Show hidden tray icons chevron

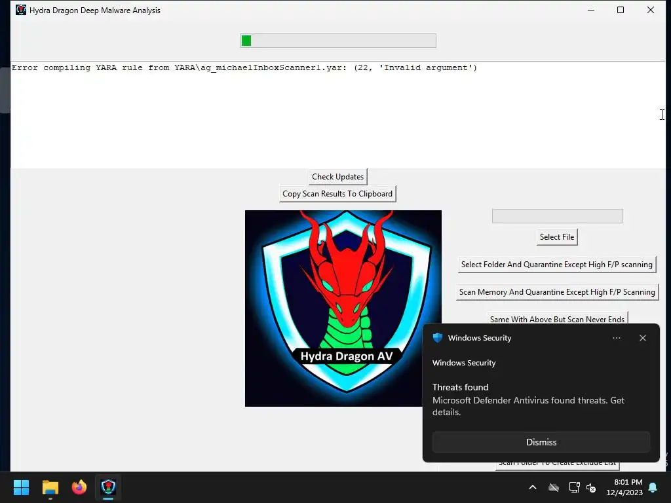coord(532,487)
